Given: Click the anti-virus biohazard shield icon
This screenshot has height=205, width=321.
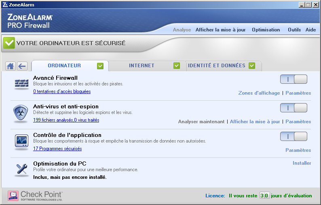Looking at the screenshot, I should pyautogui.click(x=21, y=112).
